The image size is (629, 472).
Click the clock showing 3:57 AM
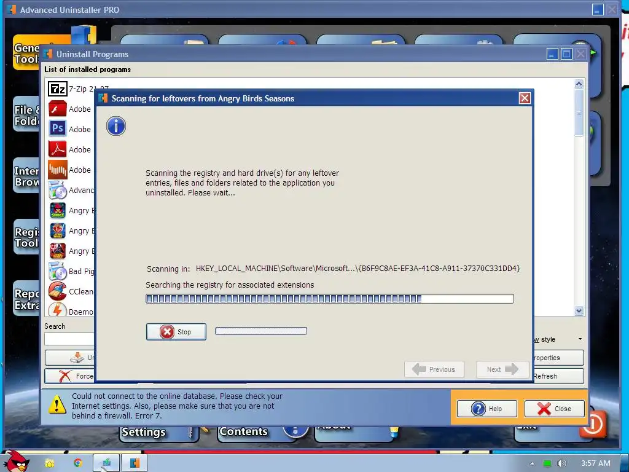(x=596, y=463)
